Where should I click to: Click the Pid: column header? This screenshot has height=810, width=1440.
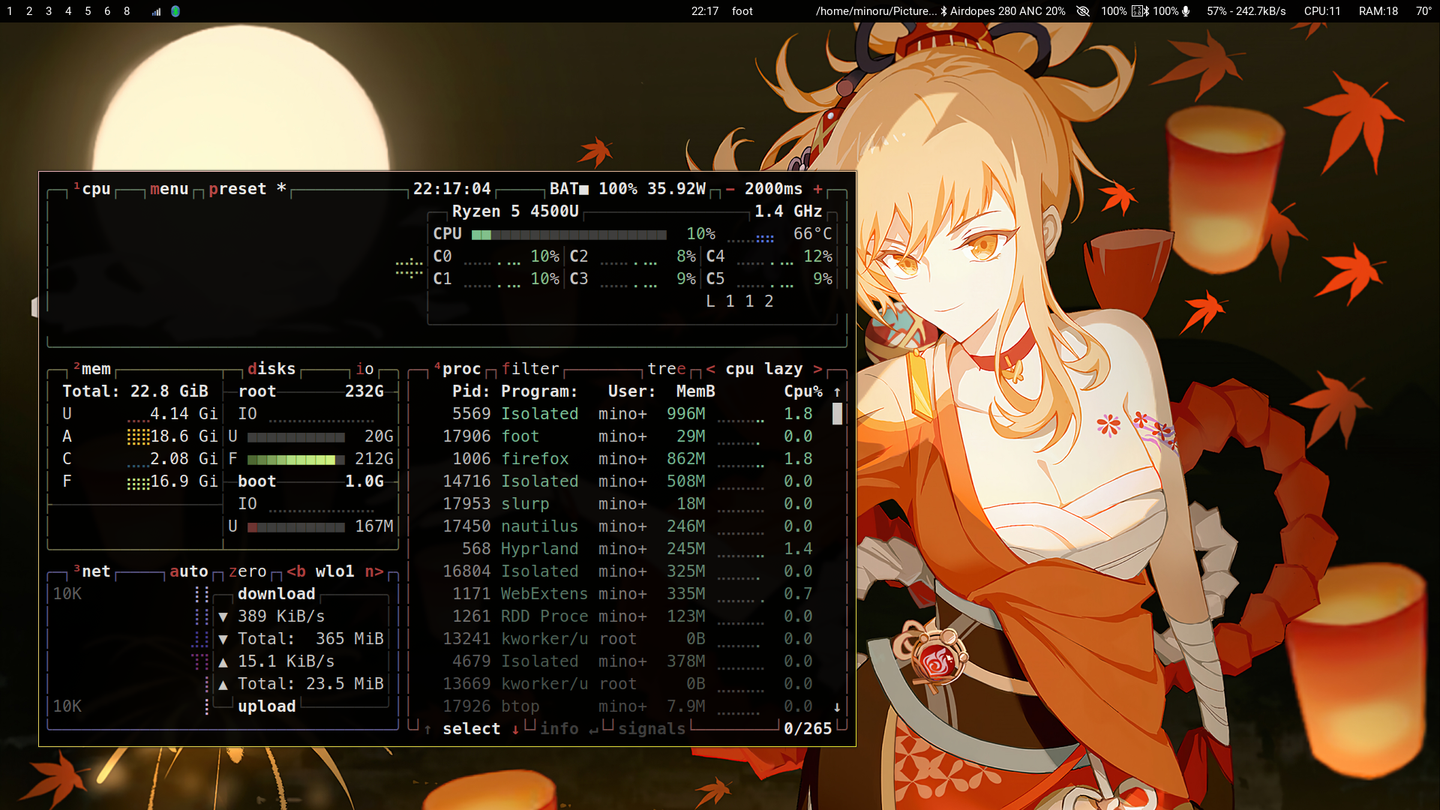tap(471, 391)
